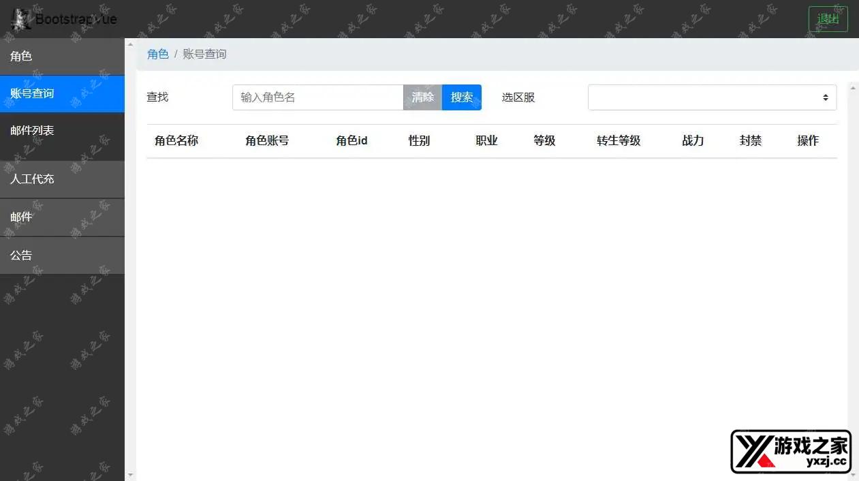Image resolution: width=859 pixels, height=481 pixels.
Task: Click the BootstrapVue logo icon
Action: [22, 19]
